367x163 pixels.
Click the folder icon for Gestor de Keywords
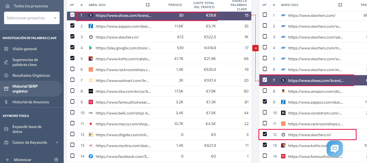(x=6, y=142)
